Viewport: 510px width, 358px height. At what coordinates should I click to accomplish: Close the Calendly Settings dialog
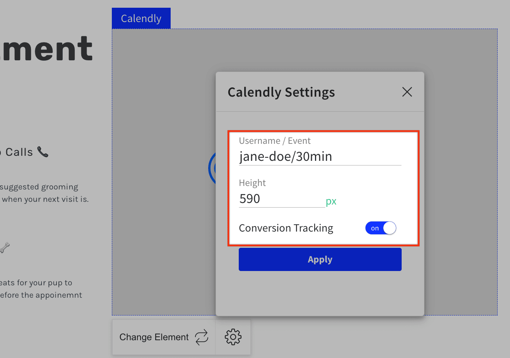407,92
